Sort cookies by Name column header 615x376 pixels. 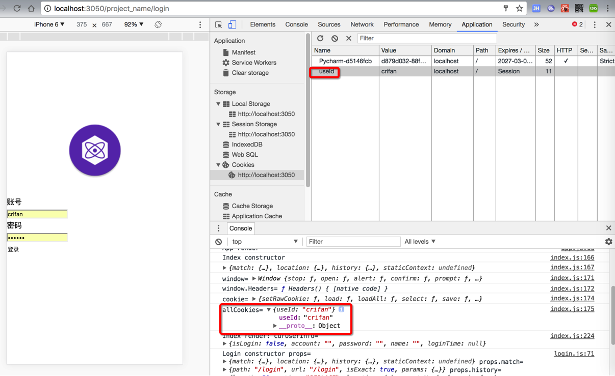click(345, 50)
